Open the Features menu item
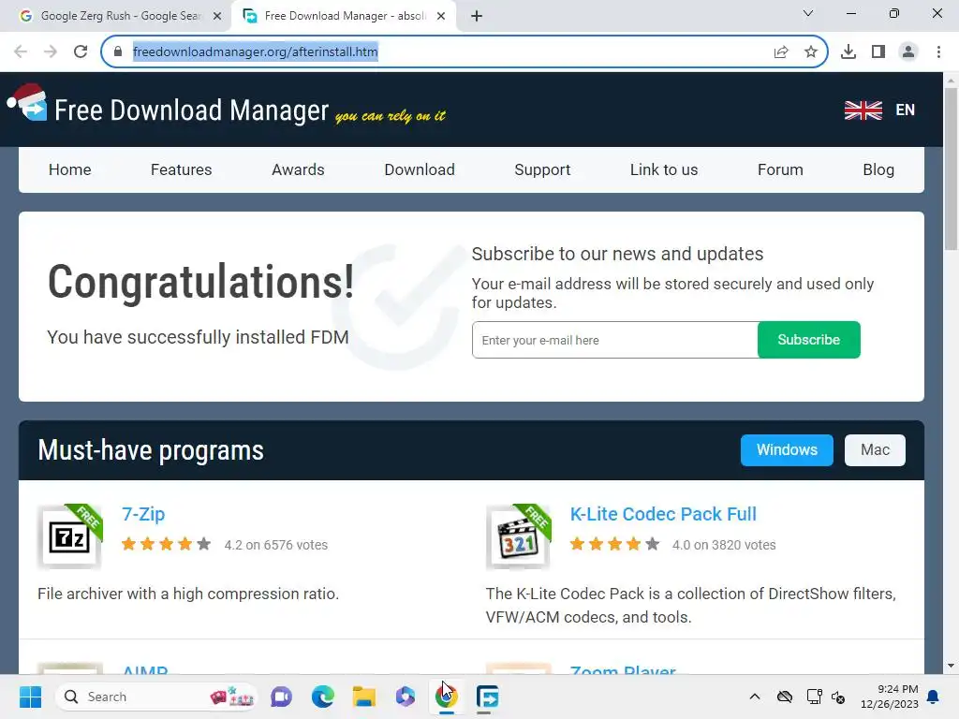This screenshot has width=959, height=719. pyautogui.click(x=181, y=170)
